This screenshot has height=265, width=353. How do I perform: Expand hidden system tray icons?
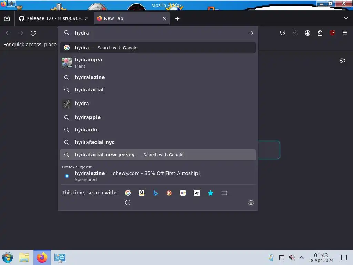click(x=302, y=257)
